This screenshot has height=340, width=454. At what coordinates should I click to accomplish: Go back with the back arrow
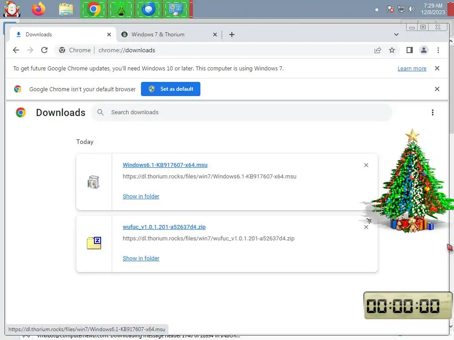16,50
